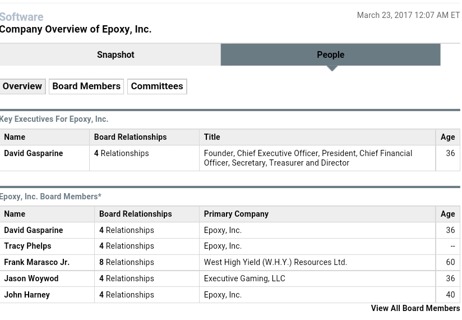View executive David Gasparine's 4 Relationships
Viewport: 462px width, 320px height.
pyautogui.click(x=121, y=153)
